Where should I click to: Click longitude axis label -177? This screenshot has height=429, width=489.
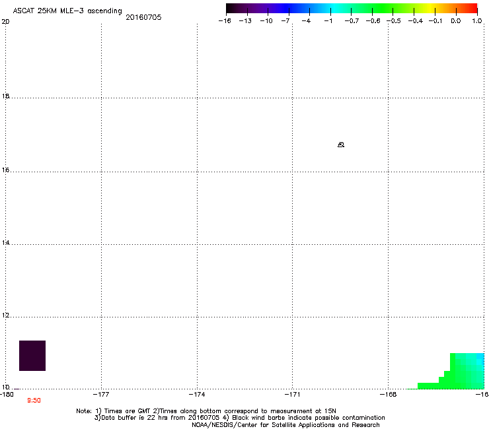[x=101, y=395]
